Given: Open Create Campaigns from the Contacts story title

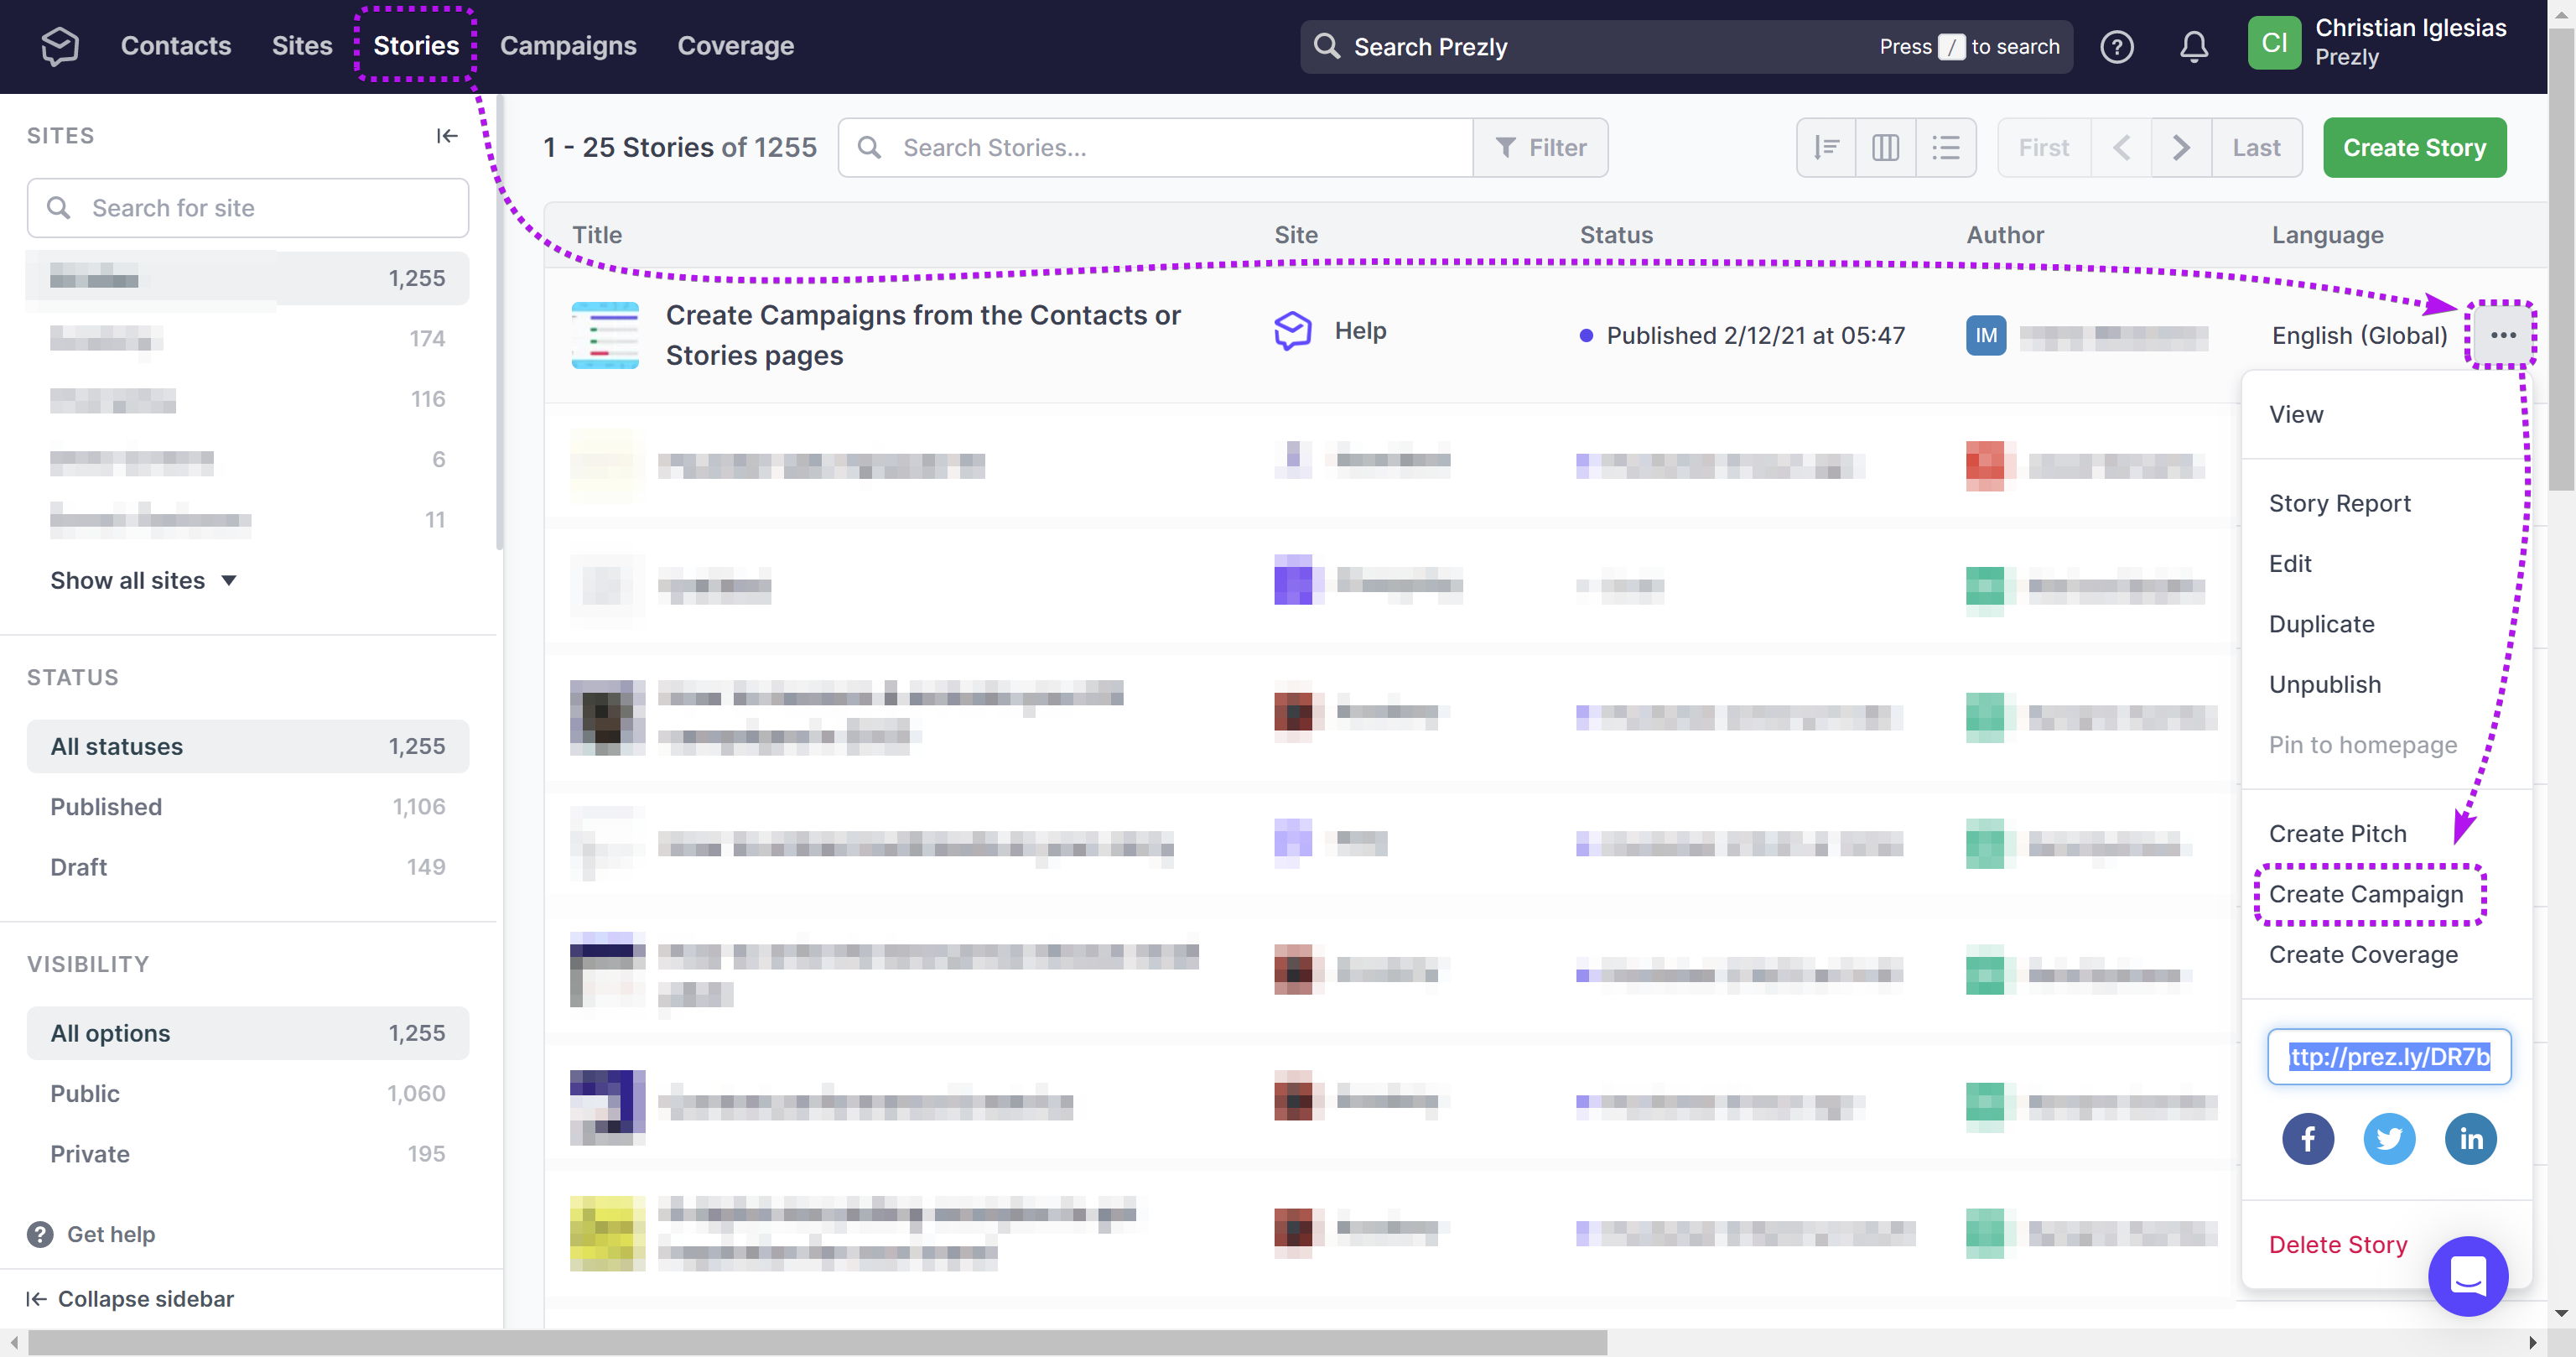Looking at the screenshot, I should [923, 335].
